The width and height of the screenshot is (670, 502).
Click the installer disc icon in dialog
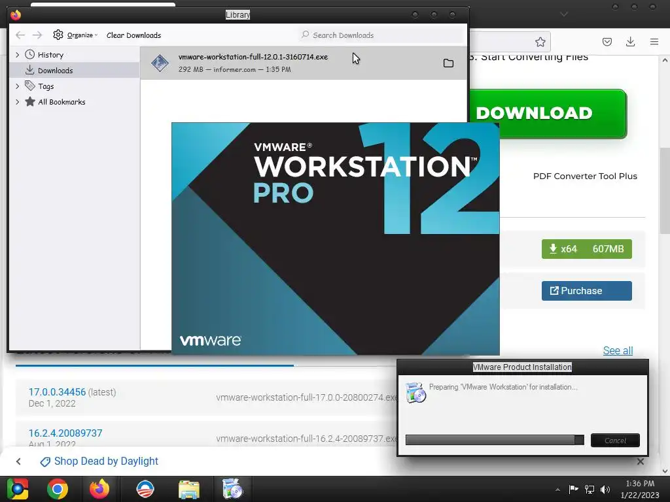click(415, 393)
